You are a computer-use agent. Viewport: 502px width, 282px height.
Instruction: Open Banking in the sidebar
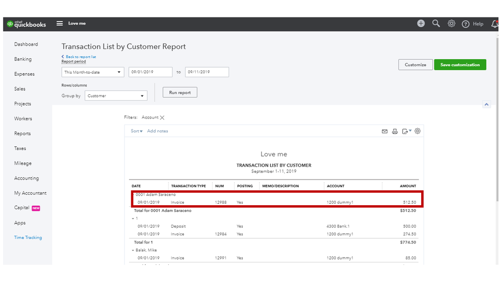tap(23, 59)
